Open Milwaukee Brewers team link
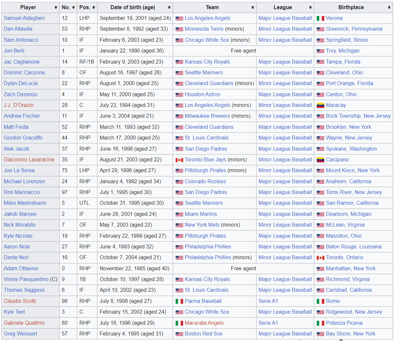The width and height of the screenshot is (394, 341). 207,116
